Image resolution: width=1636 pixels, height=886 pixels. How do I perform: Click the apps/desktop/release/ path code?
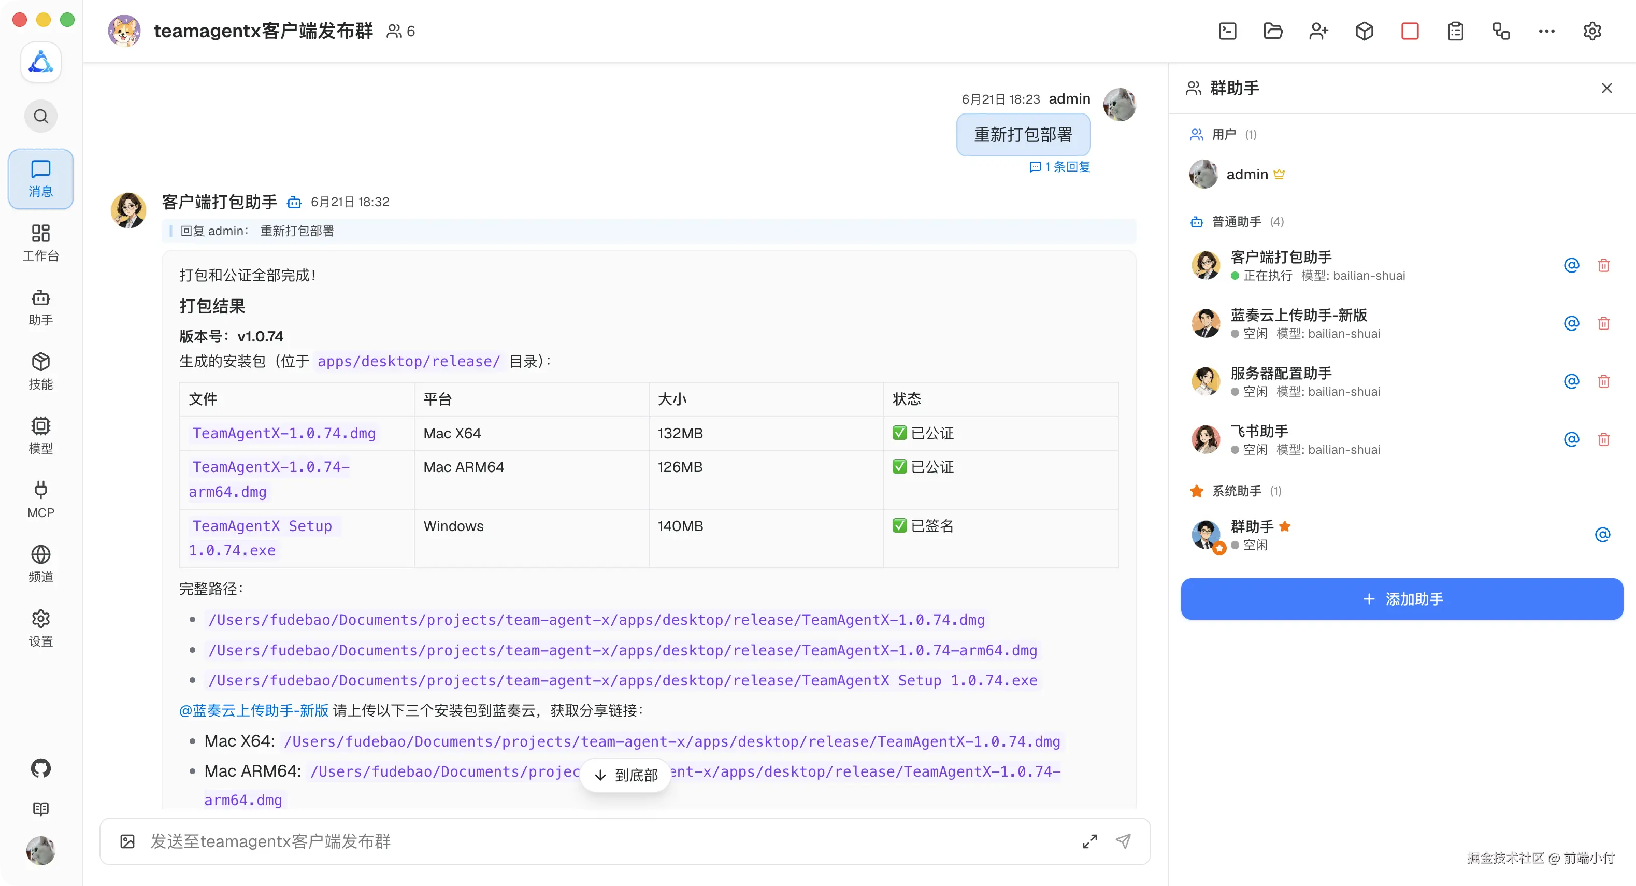[409, 361]
